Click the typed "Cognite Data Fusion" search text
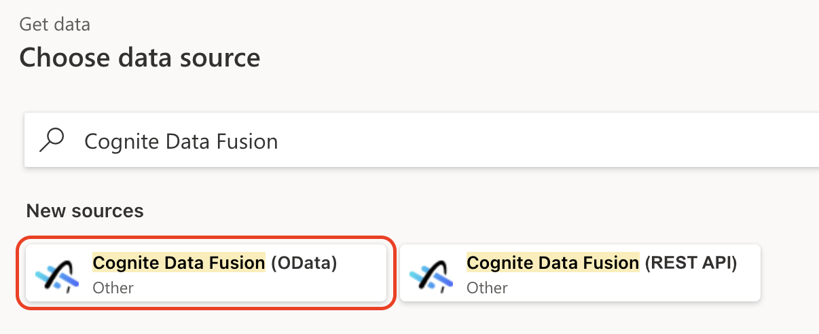The image size is (819, 334). coord(181,141)
